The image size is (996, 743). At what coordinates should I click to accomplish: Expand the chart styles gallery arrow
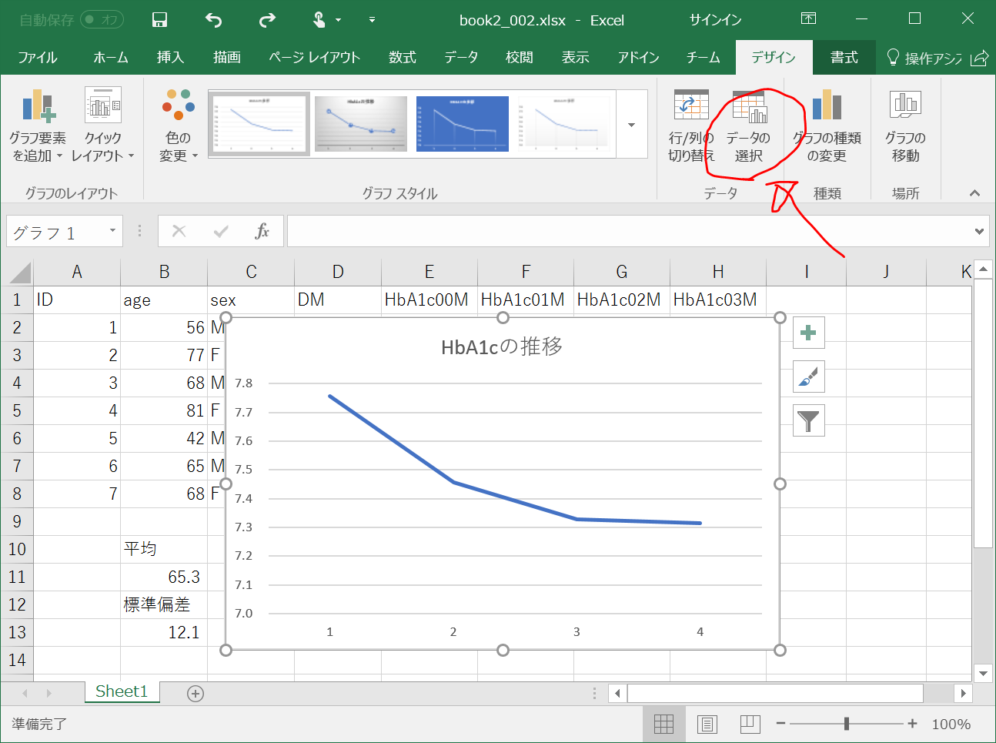[631, 125]
